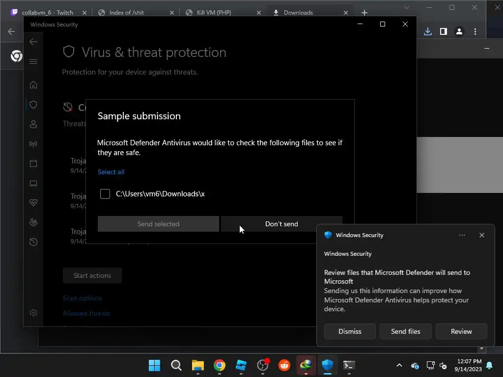Click the browser back arrow
The height and width of the screenshot is (377, 503).
click(11, 31)
